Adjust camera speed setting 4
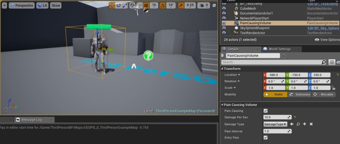340x144 pixels. [204, 5]
